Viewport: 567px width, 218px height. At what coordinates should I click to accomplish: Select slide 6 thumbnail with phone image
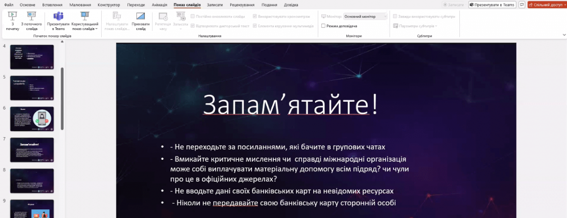click(32, 119)
